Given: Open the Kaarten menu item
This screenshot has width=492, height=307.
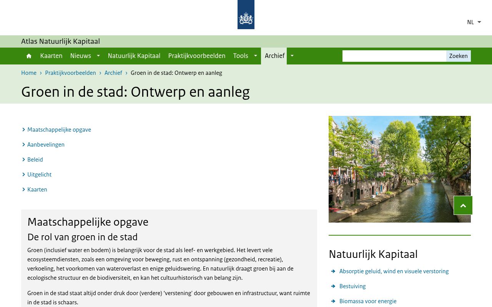Looking at the screenshot, I should tap(51, 56).
